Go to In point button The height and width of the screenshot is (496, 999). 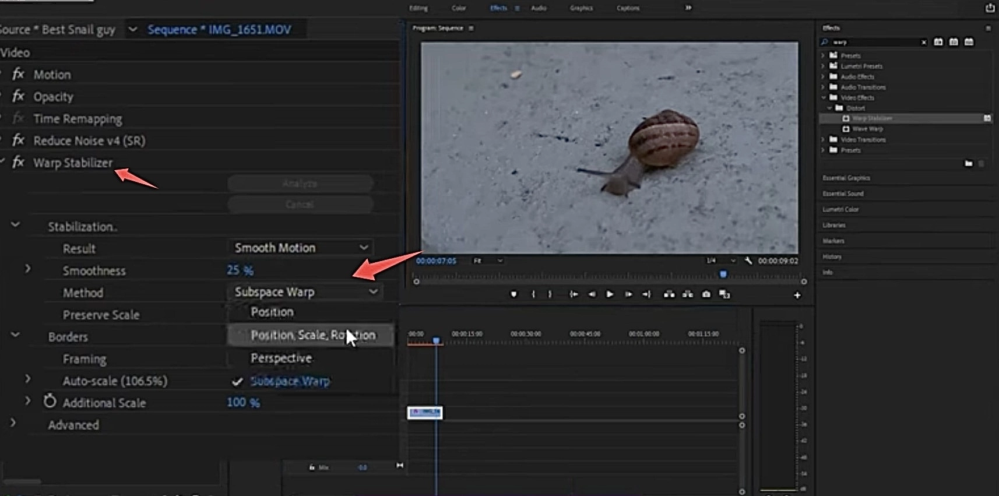574,294
